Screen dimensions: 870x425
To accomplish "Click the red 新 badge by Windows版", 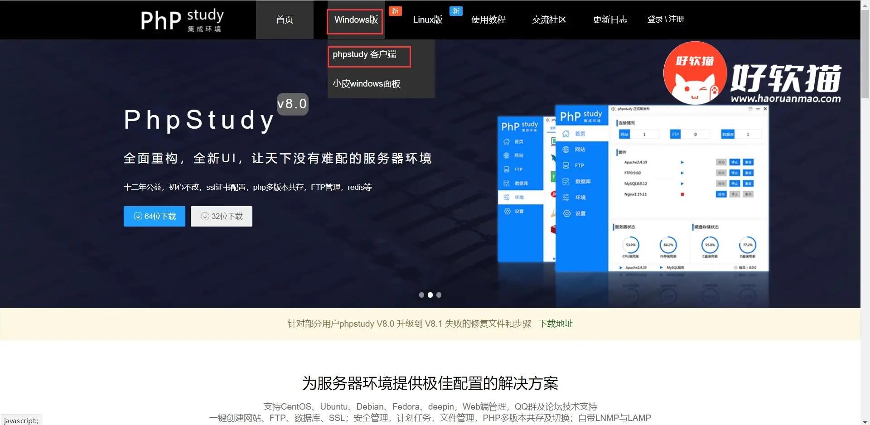I will pyautogui.click(x=395, y=11).
